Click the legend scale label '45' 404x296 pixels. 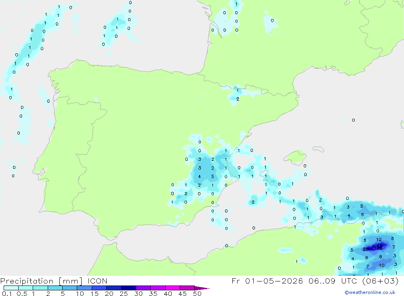183,294
